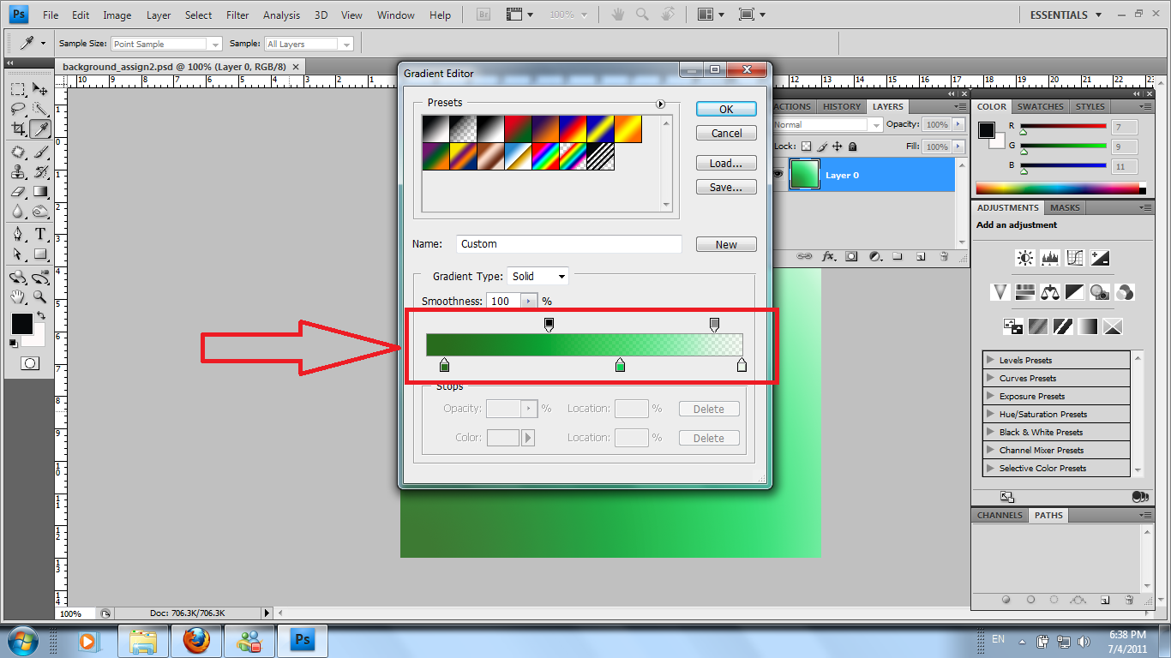Select the Eraser tool

click(17, 192)
